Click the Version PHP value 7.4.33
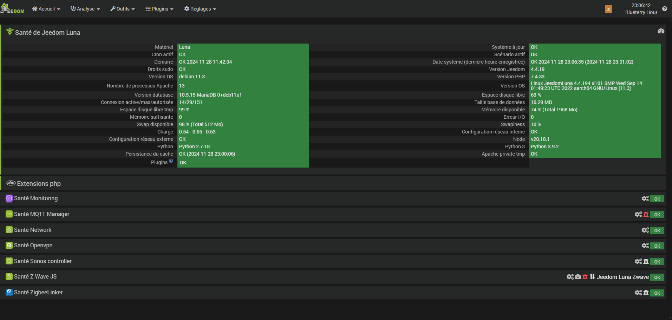672x320 pixels. (537, 77)
